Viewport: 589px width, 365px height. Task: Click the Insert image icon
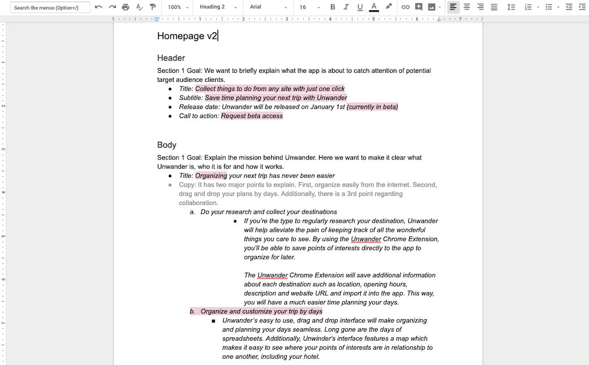pyautogui.click(x=432, y=7)
